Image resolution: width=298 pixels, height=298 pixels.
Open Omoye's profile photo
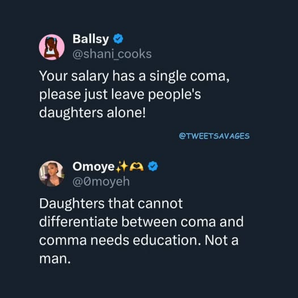[x=52, y=174]
